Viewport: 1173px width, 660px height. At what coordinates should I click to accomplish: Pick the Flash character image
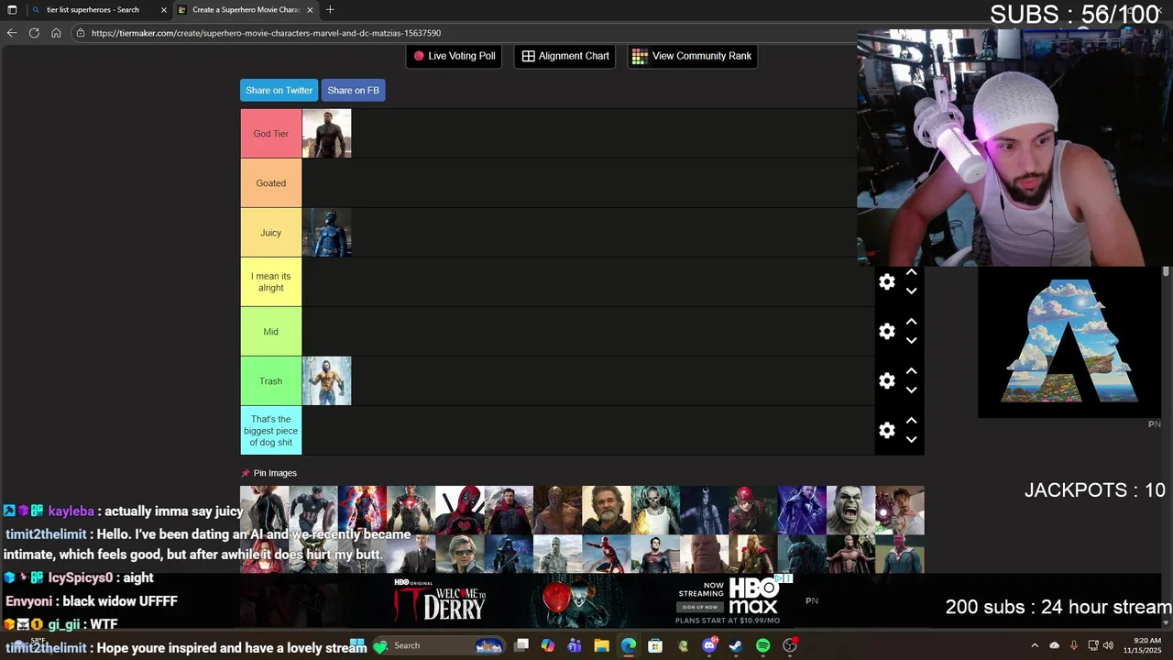[x=753, y=510]
